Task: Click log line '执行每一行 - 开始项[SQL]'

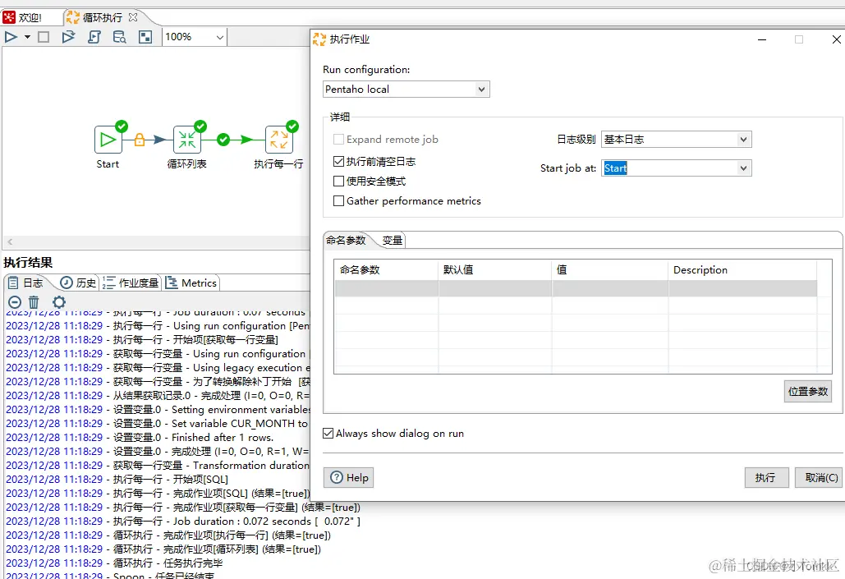Action: click(117, 480)
